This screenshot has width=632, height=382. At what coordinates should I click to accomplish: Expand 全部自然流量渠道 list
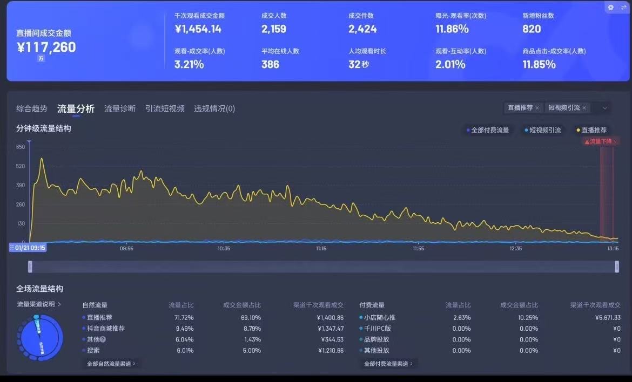click(x=111, y=364)
